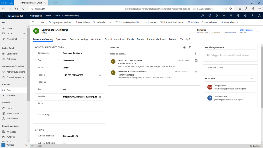The height and width of the screenshot is (148, 263).
Task: Click the lightbulb assistant icon
Action: 217,16
